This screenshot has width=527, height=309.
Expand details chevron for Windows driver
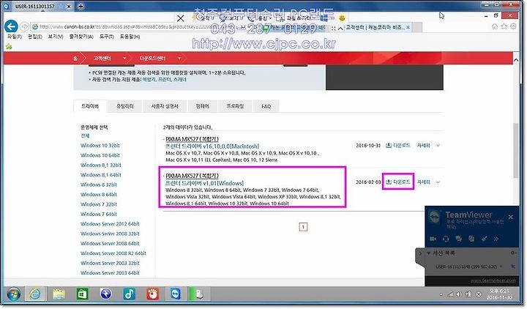(438, 182)
